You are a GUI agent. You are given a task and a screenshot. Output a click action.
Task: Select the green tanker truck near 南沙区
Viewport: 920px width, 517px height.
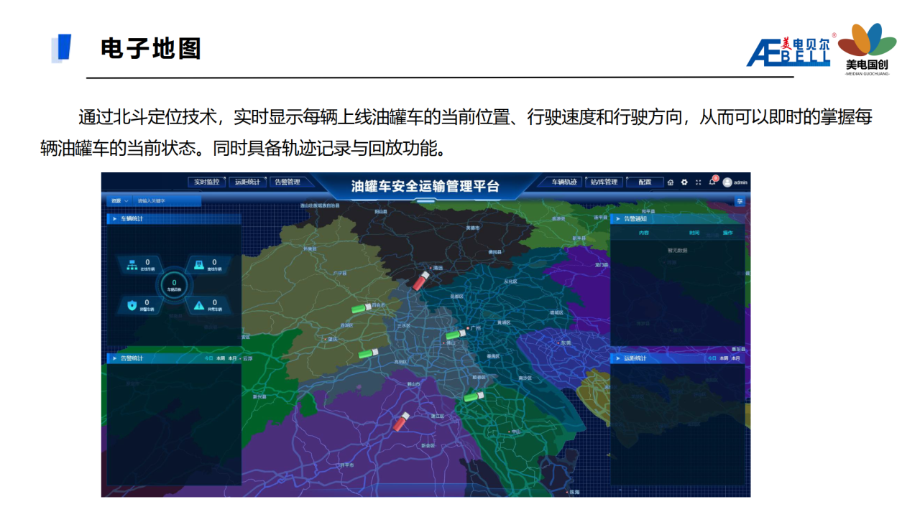click(x=474, y=396)
